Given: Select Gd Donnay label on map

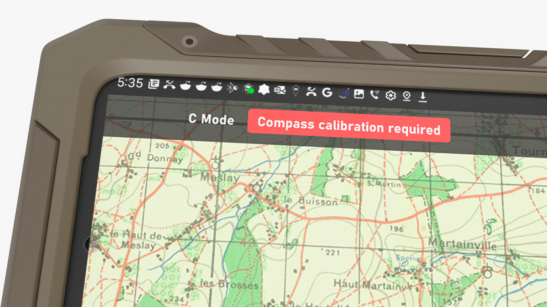Looking at the screenshot, I should [155, 157].
